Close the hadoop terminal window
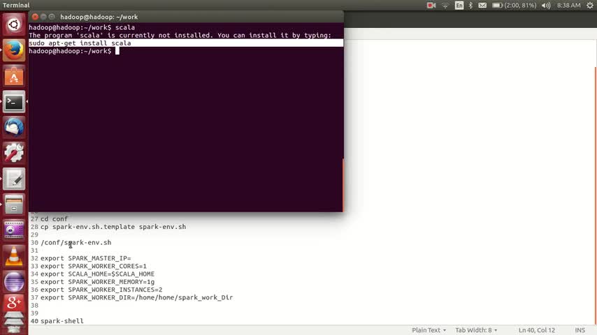 (35, 17)
